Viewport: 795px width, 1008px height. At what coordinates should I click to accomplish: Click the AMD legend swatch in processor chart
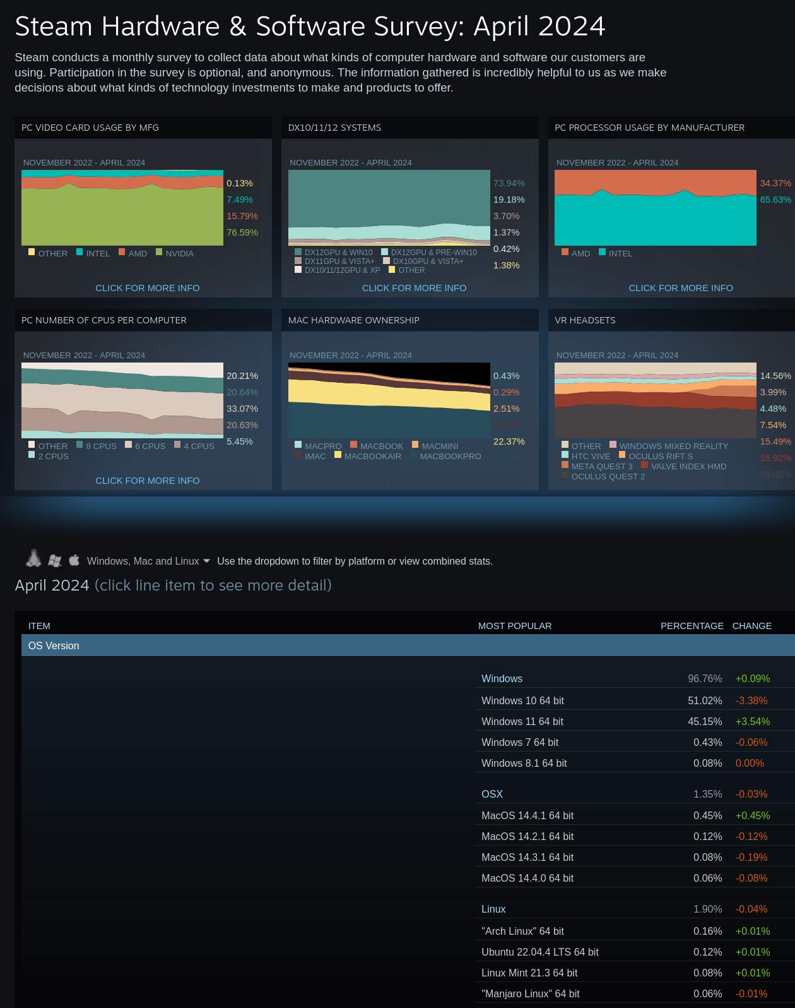565,252
